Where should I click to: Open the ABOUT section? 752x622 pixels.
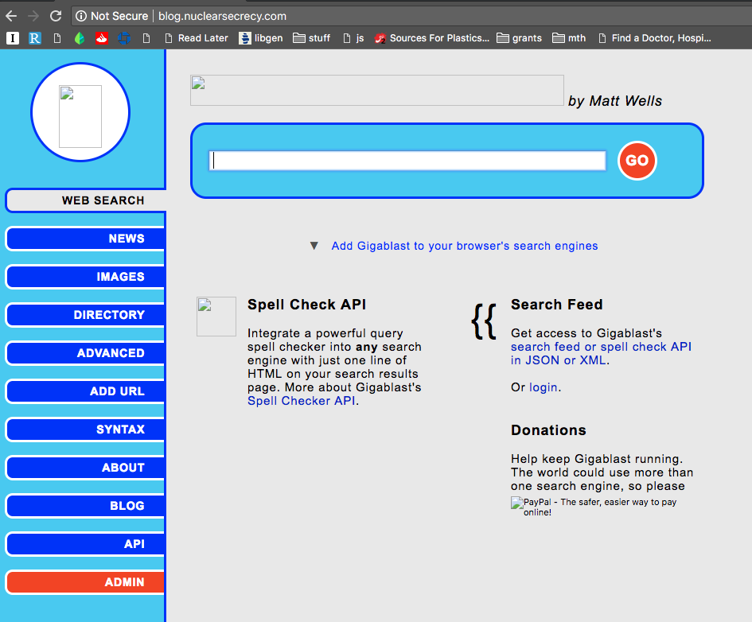click(85, 468)
